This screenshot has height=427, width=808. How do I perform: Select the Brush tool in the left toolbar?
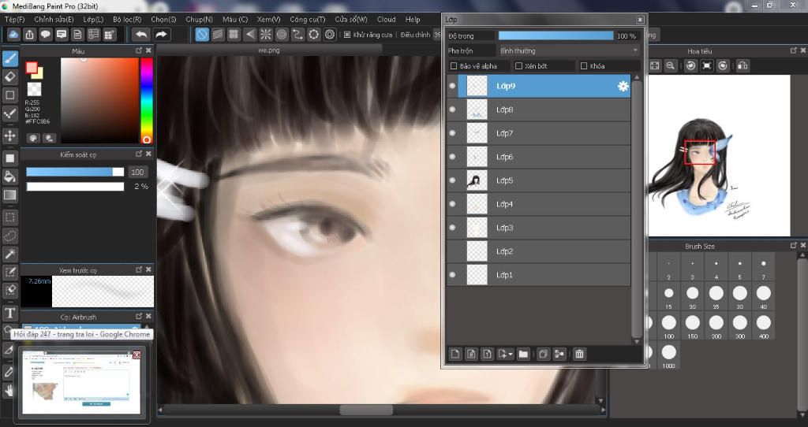click(x=9, y=58)
